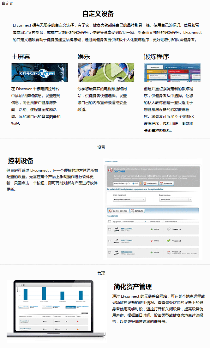Click the browser refresh icon on laptop screen
The height and width of the screenshot is (348, 210).
(25, 285)
